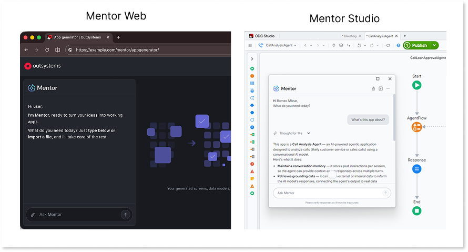Expand the 'Thought for 14s' chevron
This screenshot has height=252, width=468.
(309, 133)
